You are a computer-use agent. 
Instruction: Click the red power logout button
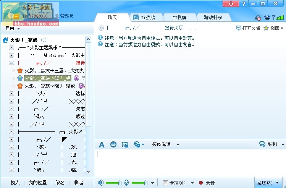231,3
